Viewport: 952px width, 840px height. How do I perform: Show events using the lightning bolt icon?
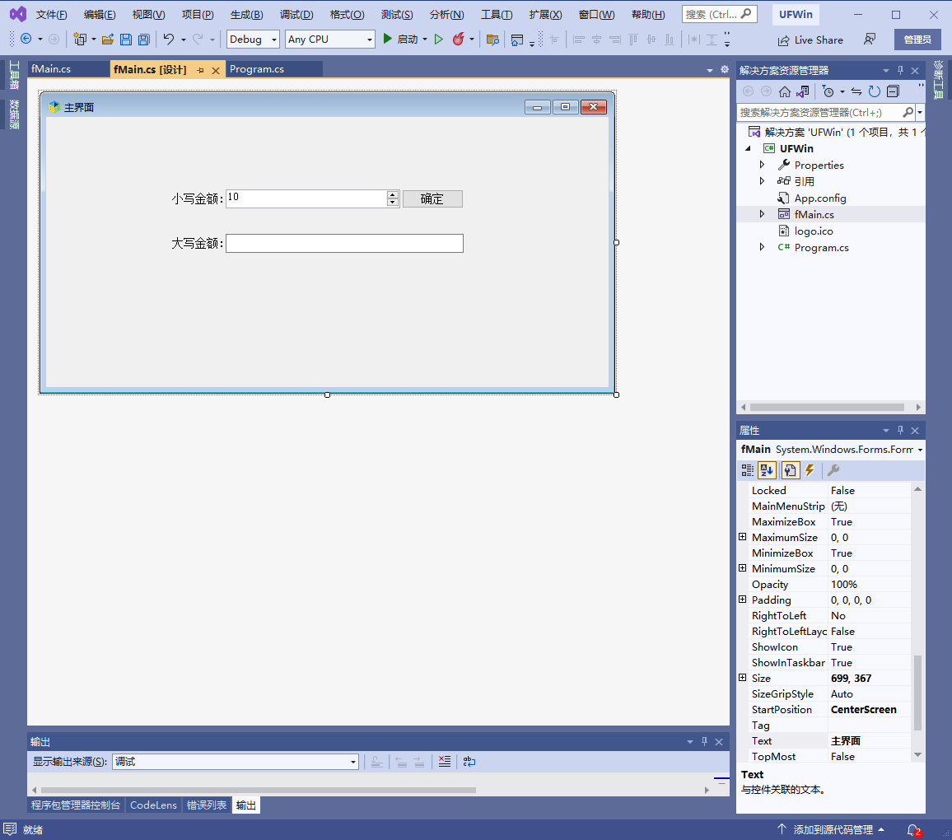[x=810, y=470]
